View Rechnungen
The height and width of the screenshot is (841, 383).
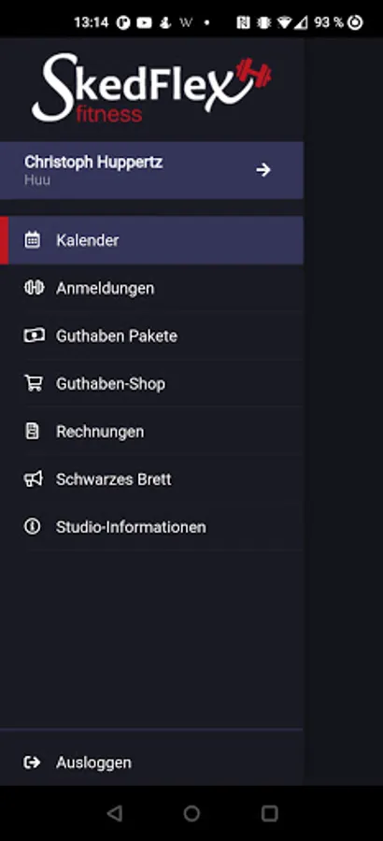click(x=152, y=431)
